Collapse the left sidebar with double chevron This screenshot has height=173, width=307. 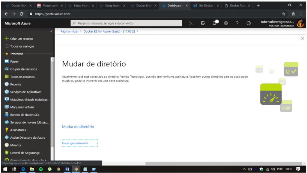coord(51,31)
